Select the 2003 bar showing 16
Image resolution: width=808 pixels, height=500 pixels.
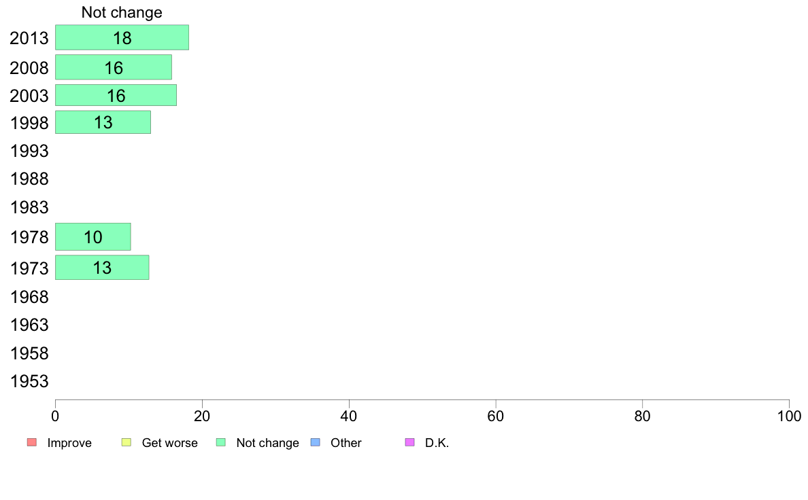[116, 95]
